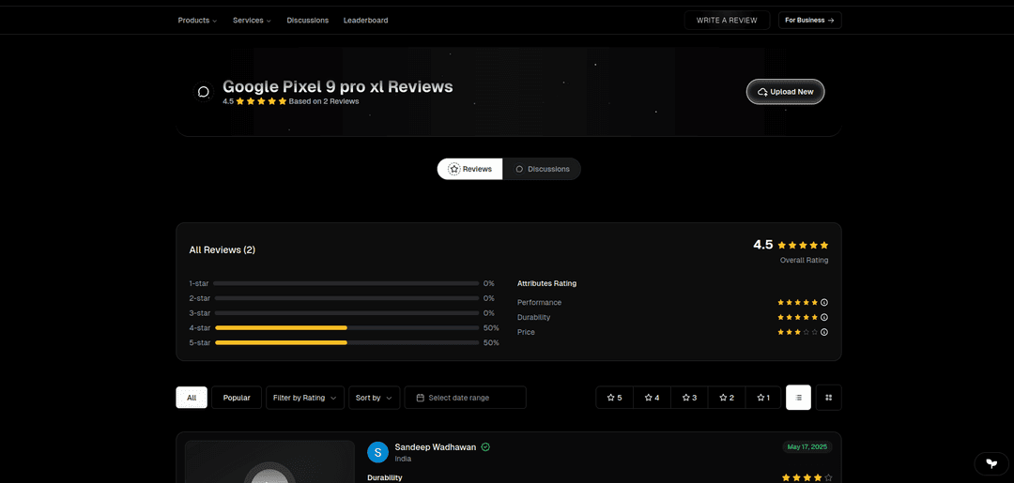The image size is (1014, 483).
Task: Filter reviews by 3 stars
Action: 689,398
